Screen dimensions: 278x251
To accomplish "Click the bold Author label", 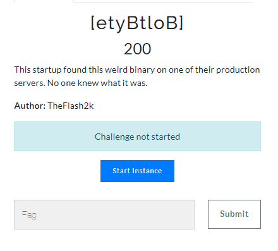I will click(x=30, y=106).
